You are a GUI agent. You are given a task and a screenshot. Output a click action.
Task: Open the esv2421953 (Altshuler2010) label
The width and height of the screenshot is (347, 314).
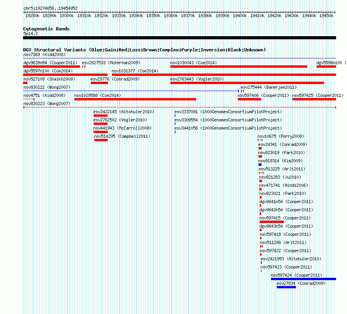291,259
